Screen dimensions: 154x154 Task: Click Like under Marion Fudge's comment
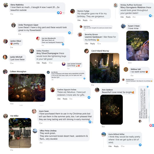(79, 20)
